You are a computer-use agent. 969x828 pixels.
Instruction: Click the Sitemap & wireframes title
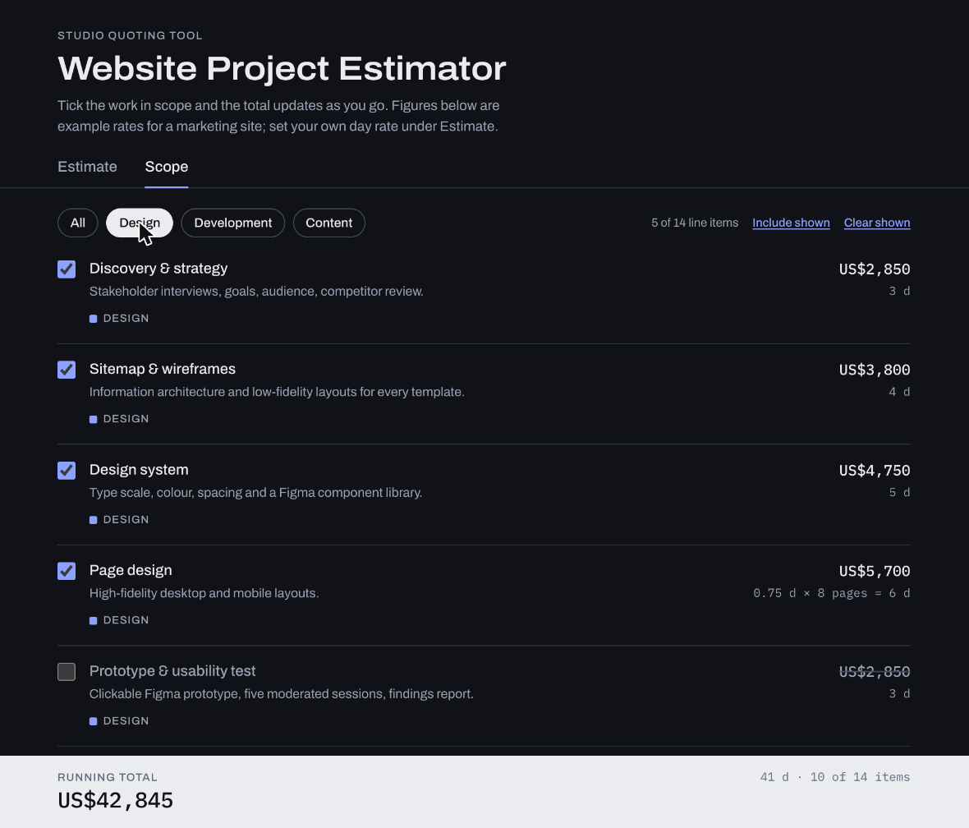click(x=163, y=369)
